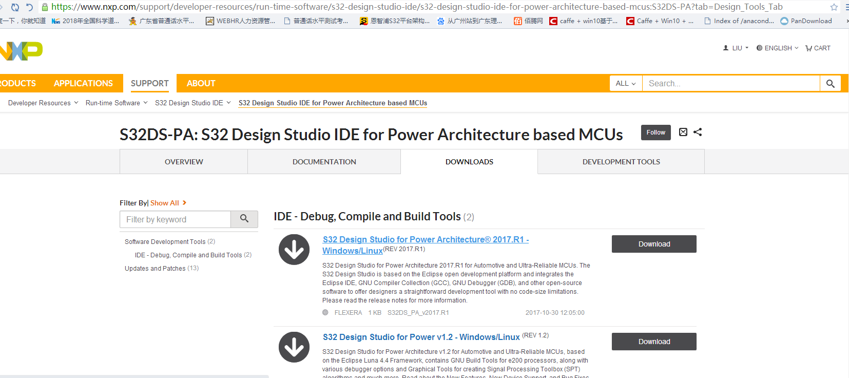
Task: Click Download button for v1.2 release
Action: [654, 342]
